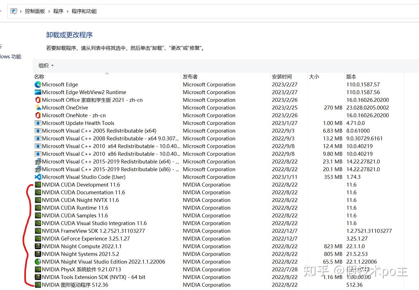
Task: Expand the chevron after 程序
Action: click(68, 11)
